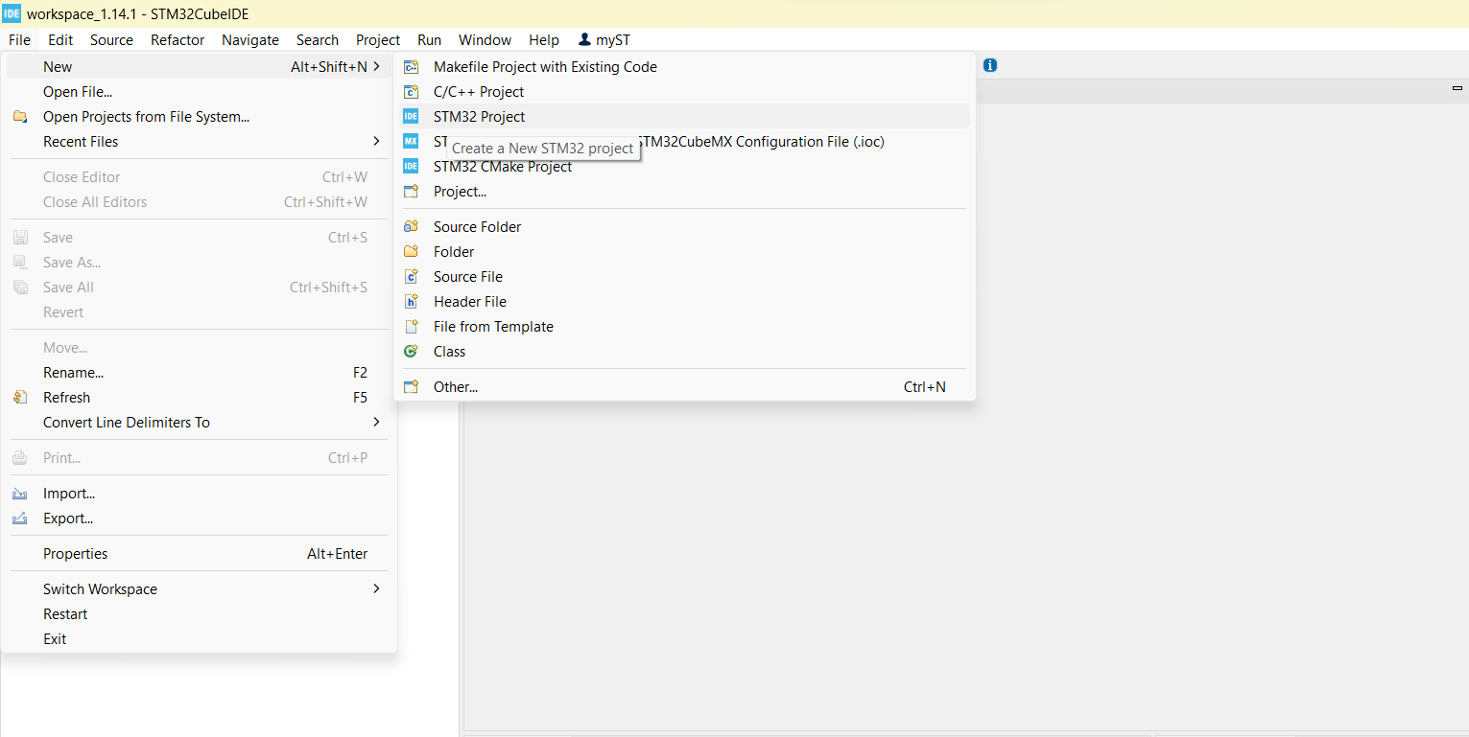Click the myST user icon

pyautogui.click(x=584, y=39)
